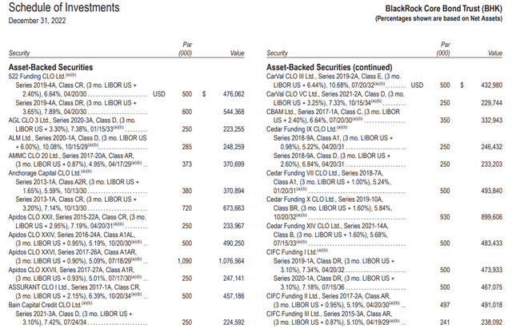Click the December 31, 2022 date

pyautogui.click(x=38, y=21)
